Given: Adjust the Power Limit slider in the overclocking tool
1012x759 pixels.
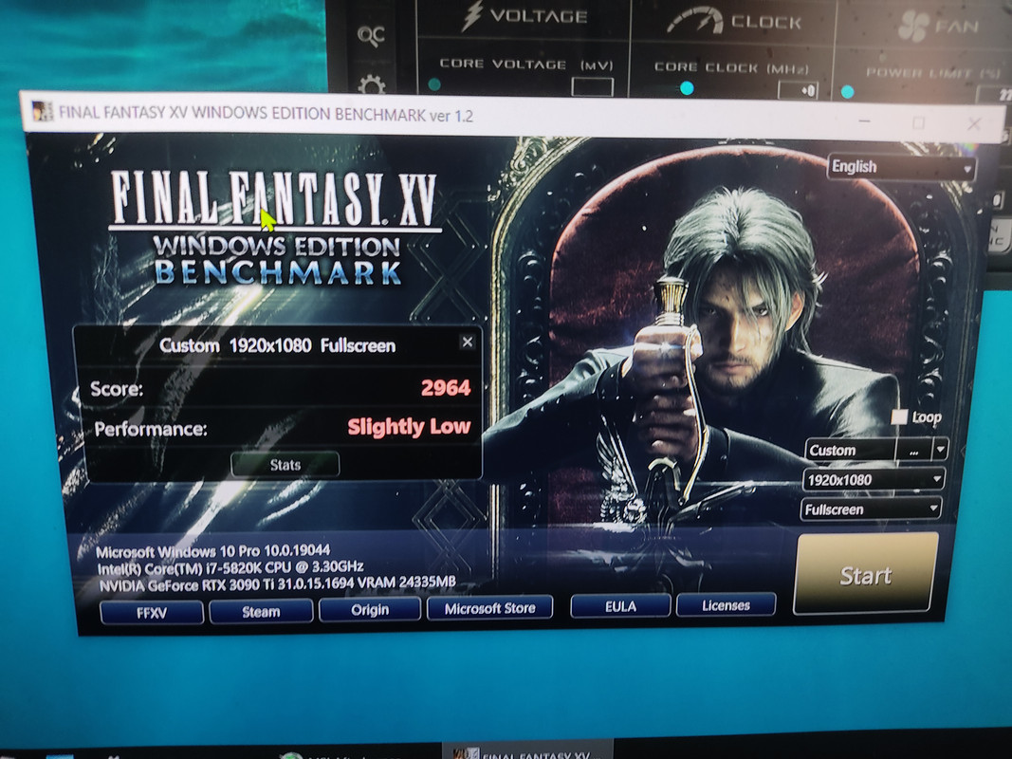Looking at the screenshot, I should [847, 92].
